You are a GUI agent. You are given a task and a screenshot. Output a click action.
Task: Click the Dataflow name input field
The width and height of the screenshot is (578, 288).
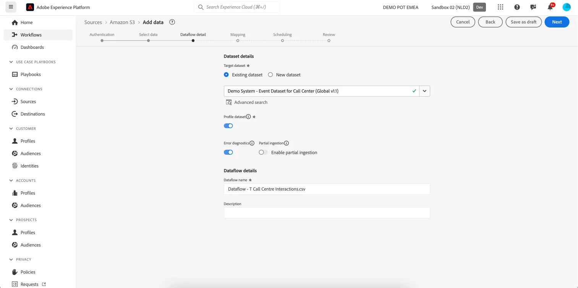click(x=327, y=189)
